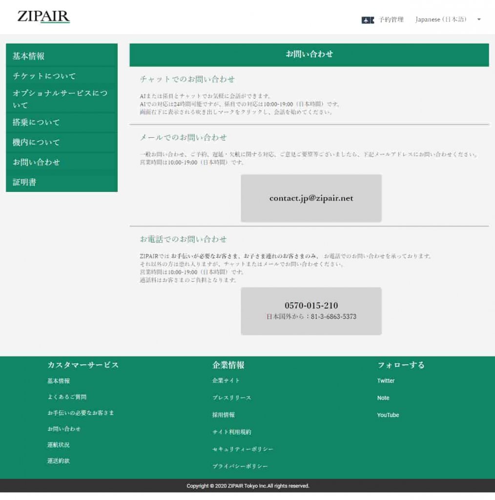This screenshot has height=500, width=495.
Task: Open the YouTube link in footer
Action: tap(388, 415)
